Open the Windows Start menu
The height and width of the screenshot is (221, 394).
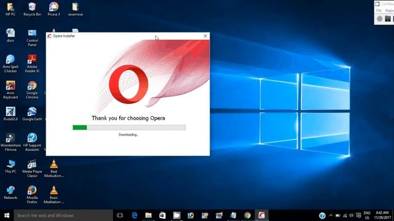coord(7,215)
